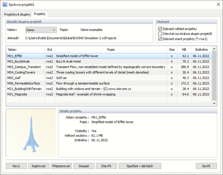Click the Správce projektů app icon in title bar
223x175 pixels.
(x=5, y=4)
